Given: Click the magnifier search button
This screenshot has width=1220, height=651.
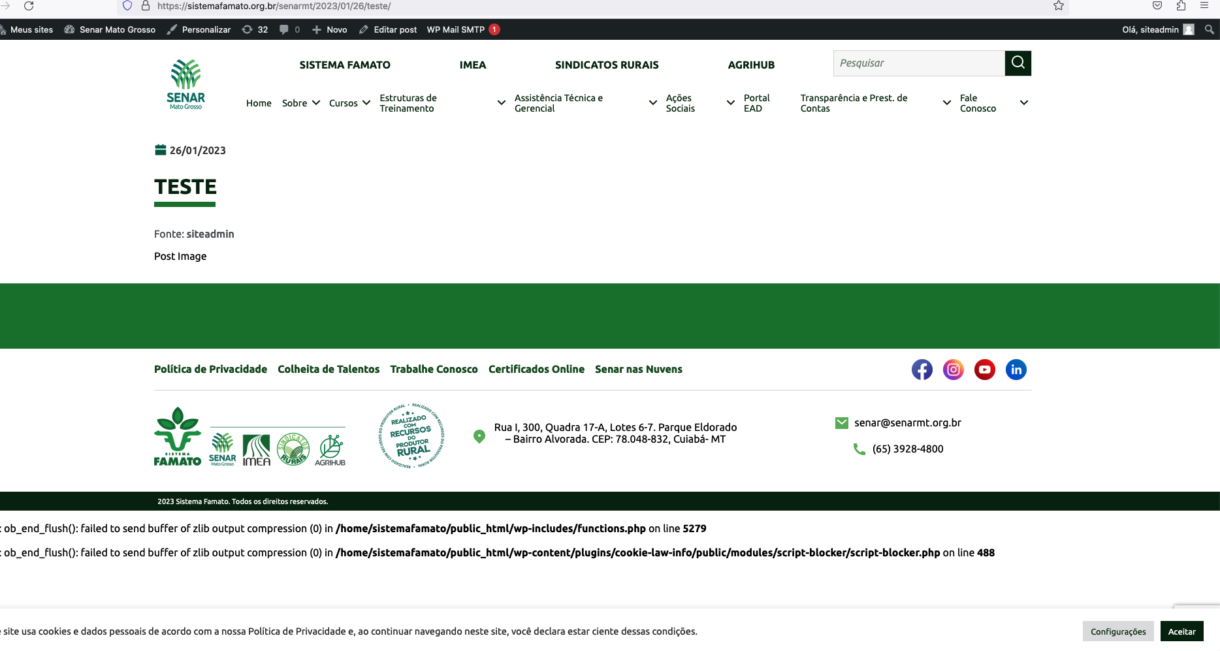Looking at the screenshot, I should pyautogui.click(x=1018, y=63).
